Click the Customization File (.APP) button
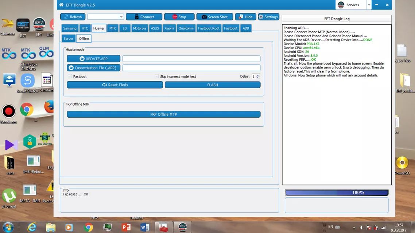 coord(93,68)
